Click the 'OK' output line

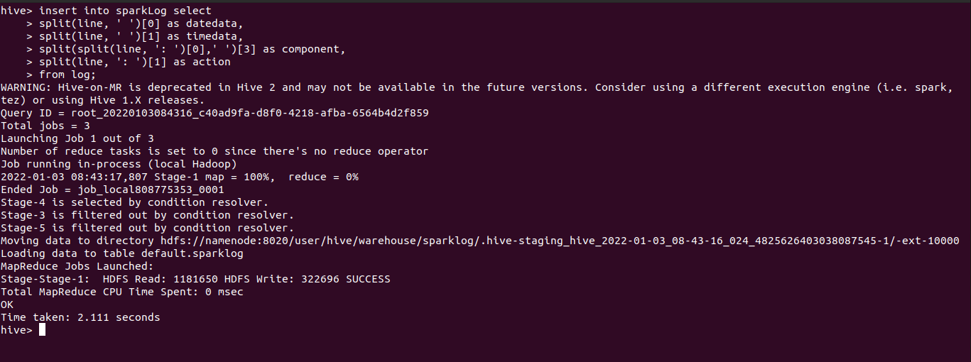coord(7,305)
